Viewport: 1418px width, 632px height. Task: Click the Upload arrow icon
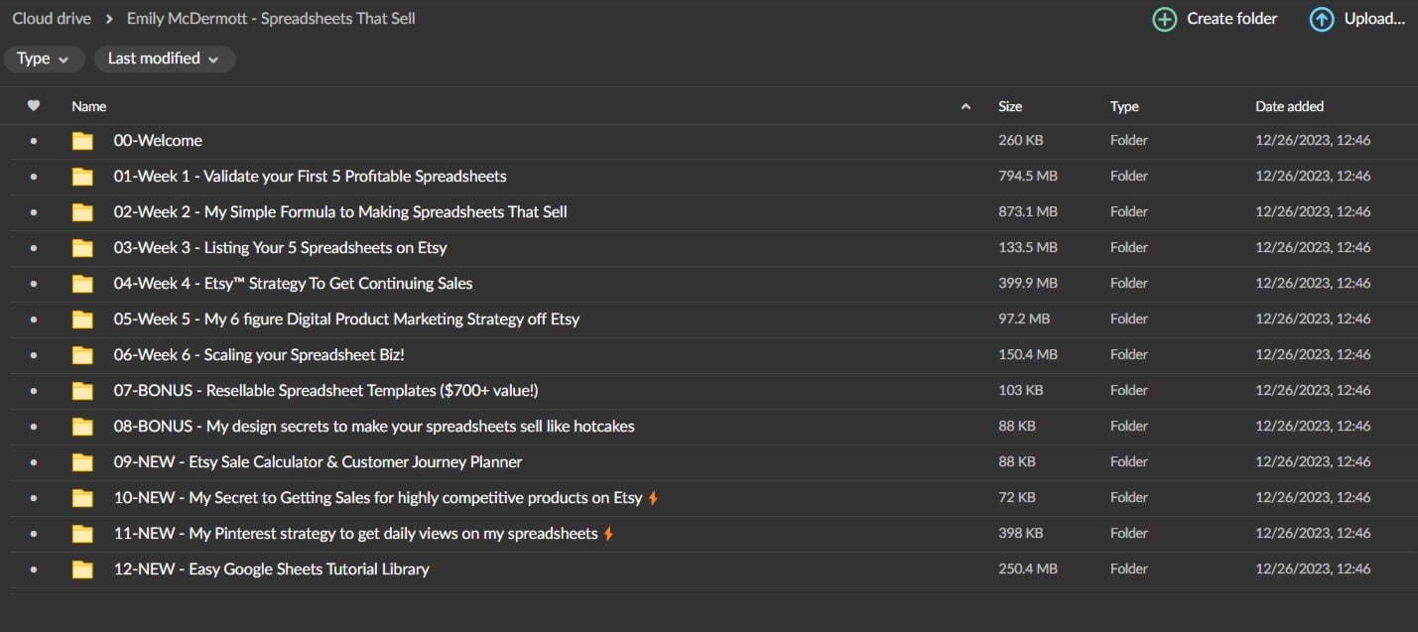coord(1321,19)
